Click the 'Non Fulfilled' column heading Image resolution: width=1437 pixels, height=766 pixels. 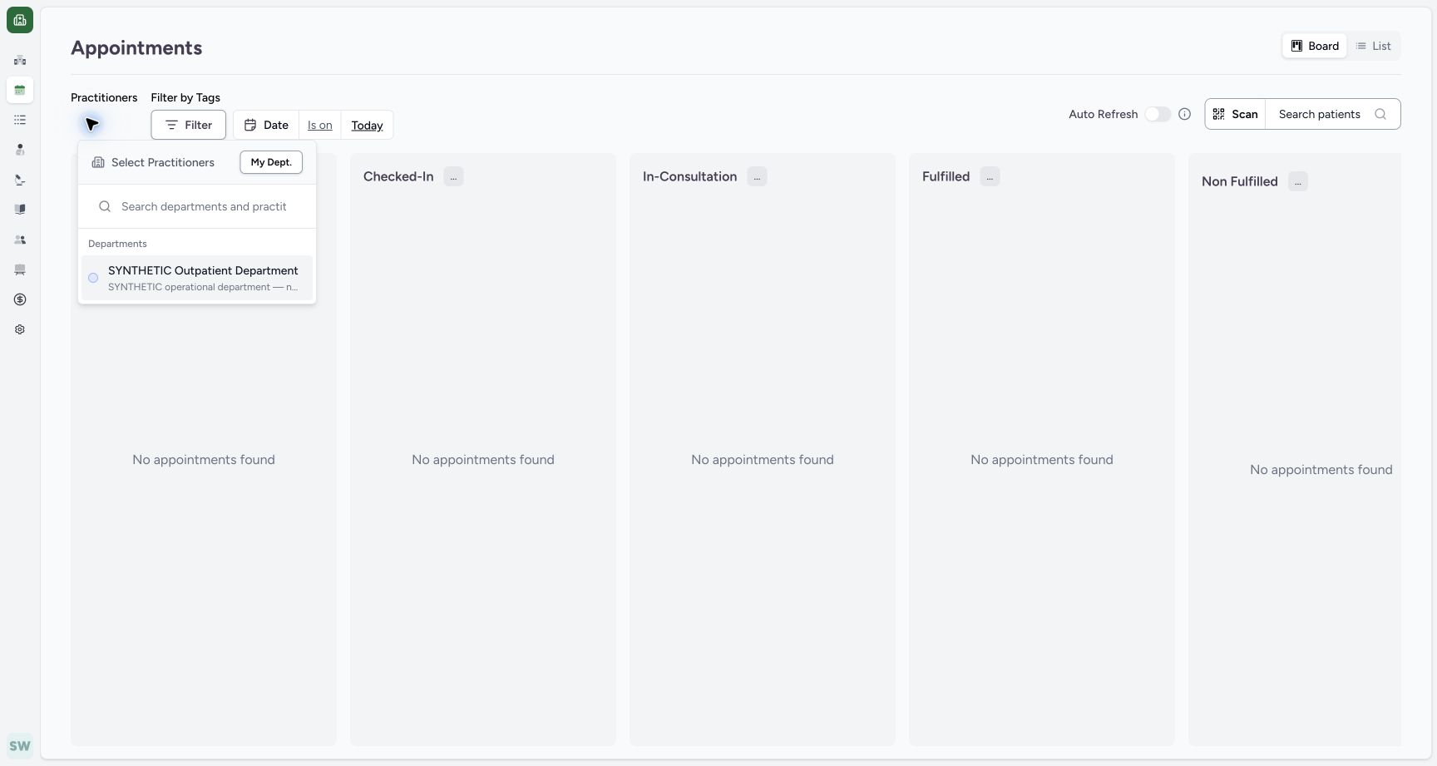(1240, 181)
